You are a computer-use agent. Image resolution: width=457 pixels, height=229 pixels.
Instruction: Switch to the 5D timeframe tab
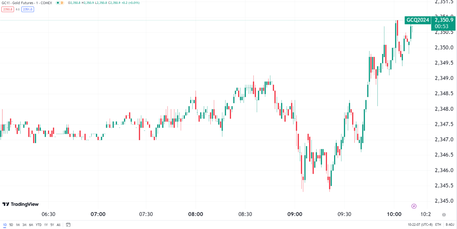coord(11,225)
